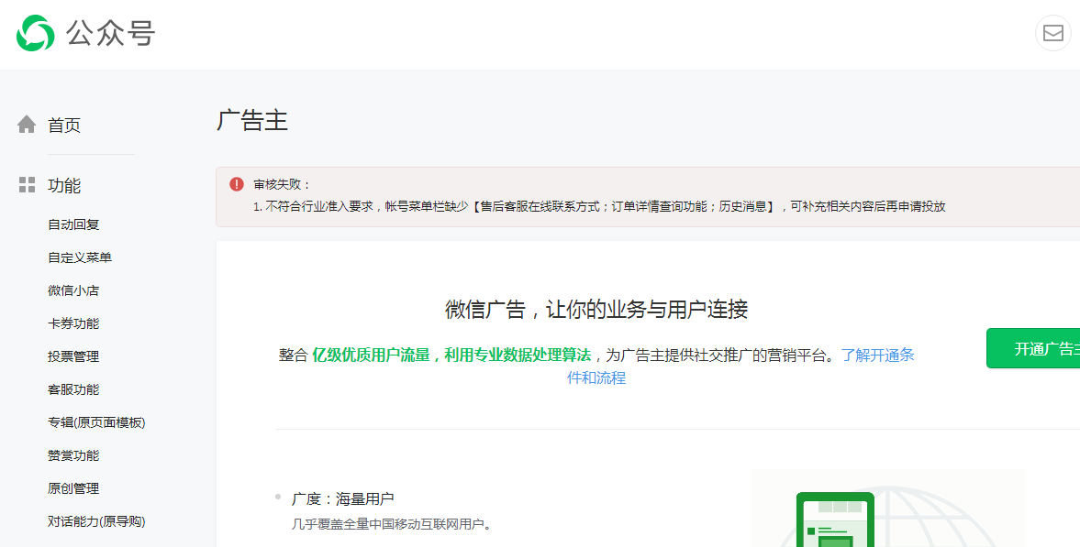Screen dimensions: 1080x547
Task: Open 卡券功能 menu item
Action: tap(73, 323)
